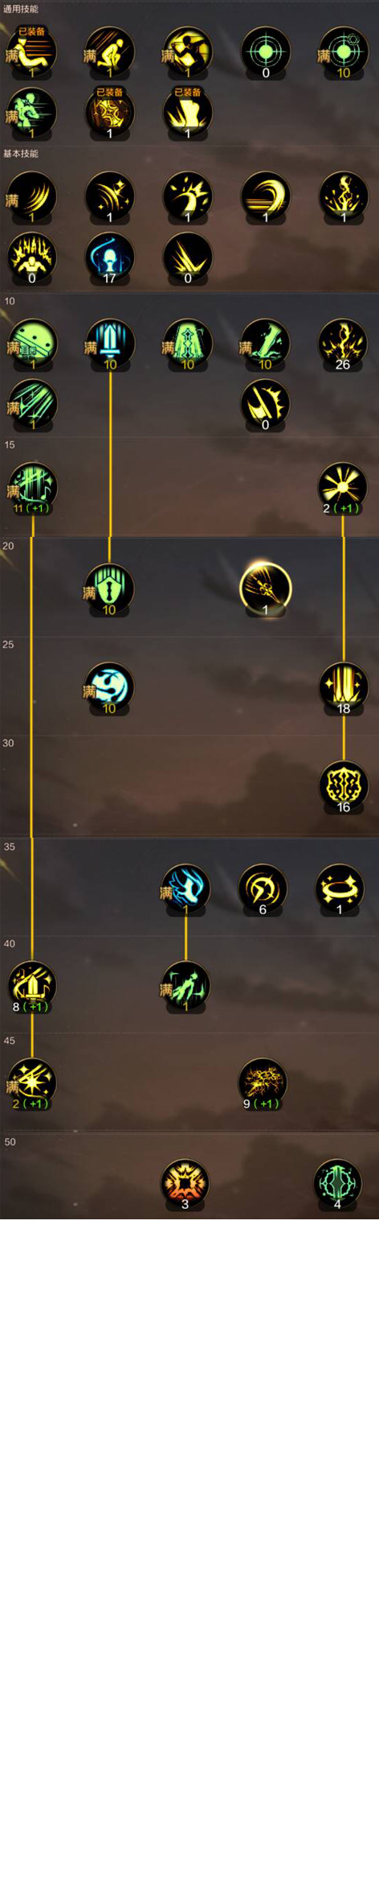Click the orange explosion skill at level 3
379x1901 pixels.
click(185, 1184)
